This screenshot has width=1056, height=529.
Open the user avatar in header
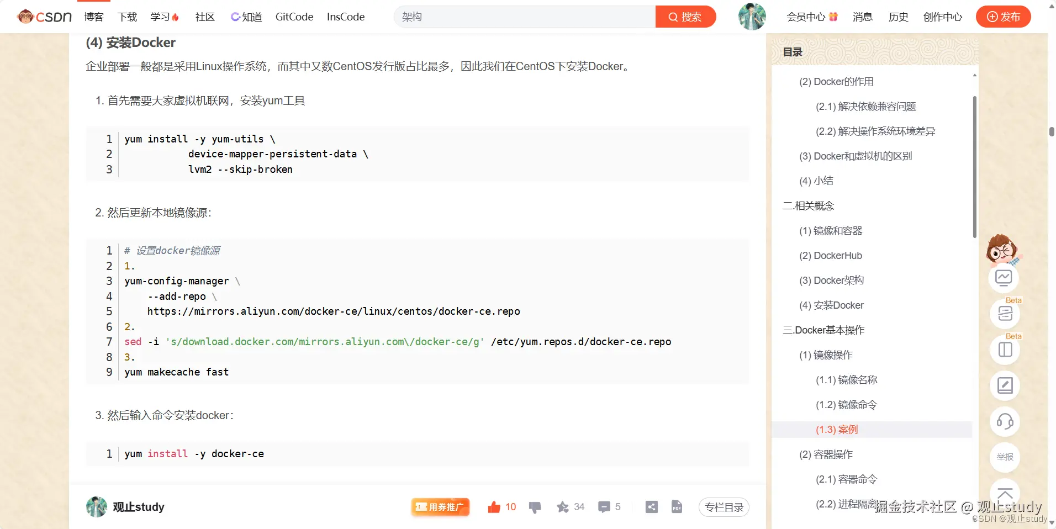tap(752, 17)
